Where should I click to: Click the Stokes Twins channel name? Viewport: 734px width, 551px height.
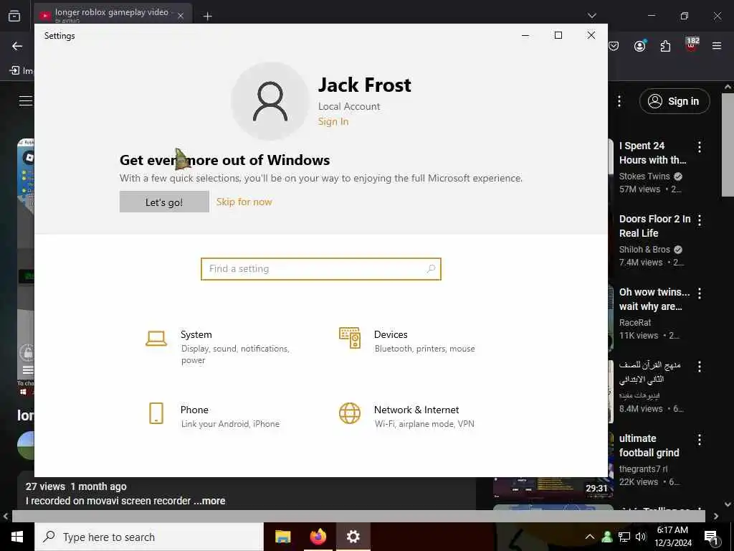(644, 176)
